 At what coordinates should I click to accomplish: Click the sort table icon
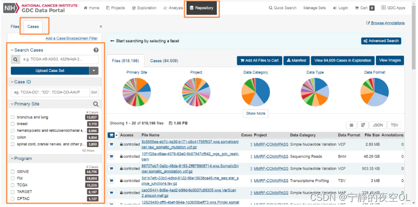[363, 125]
